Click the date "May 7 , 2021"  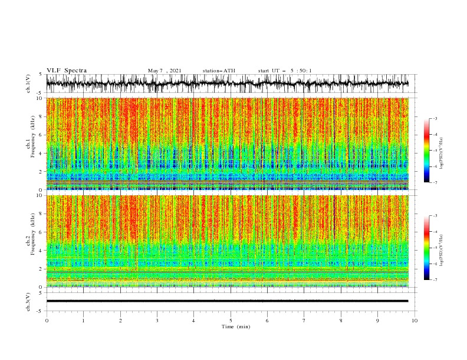point(165,71)
